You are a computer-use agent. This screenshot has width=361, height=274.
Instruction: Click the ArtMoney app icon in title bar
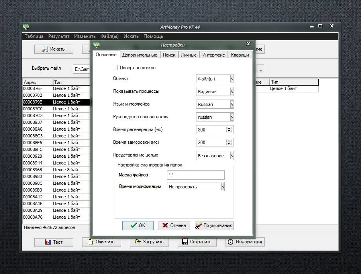click(26, 27)
